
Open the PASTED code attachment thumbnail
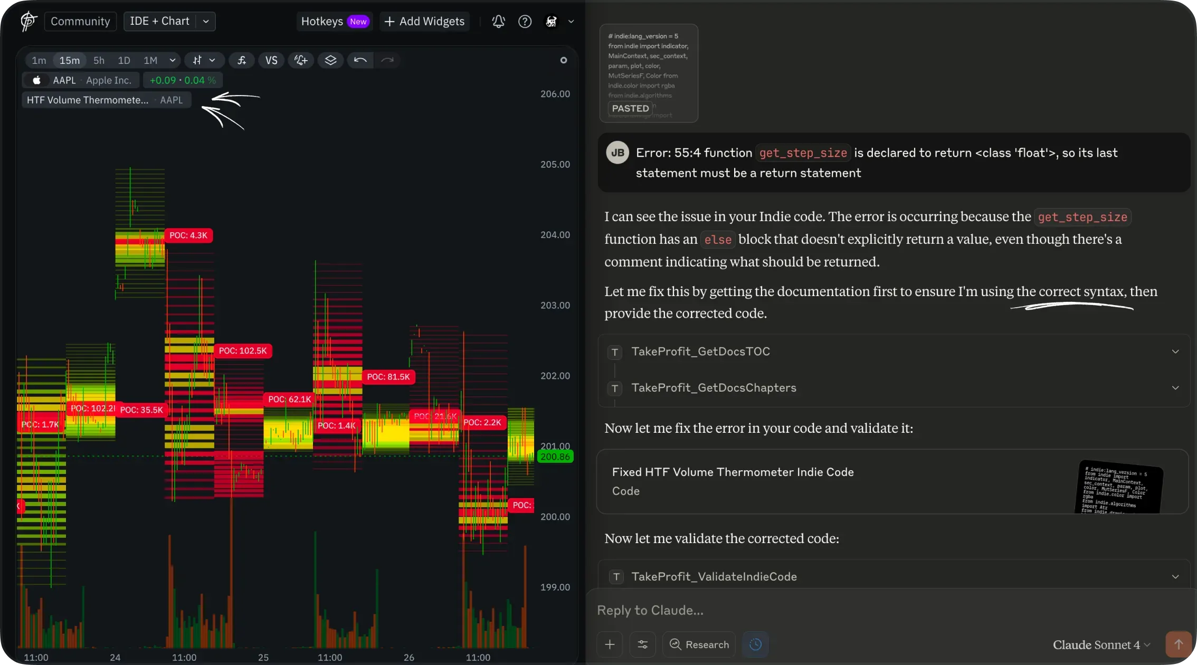tap(649, 73)
